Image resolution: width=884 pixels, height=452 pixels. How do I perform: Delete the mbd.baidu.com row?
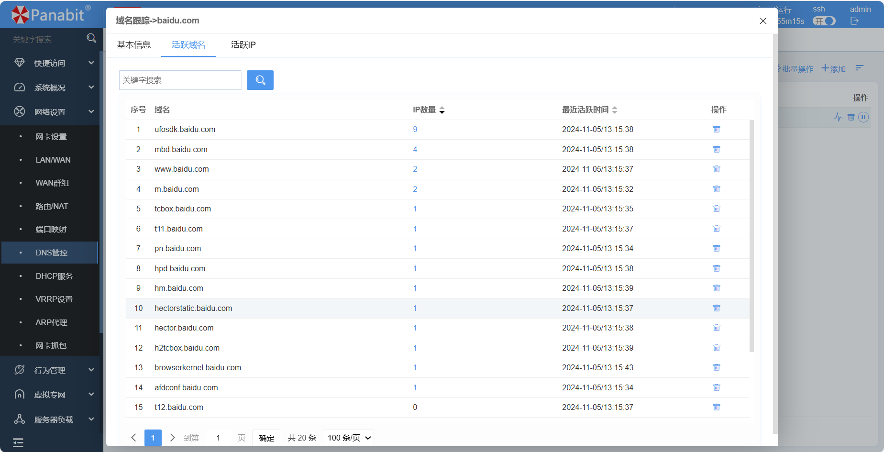(x=716, y=149)
